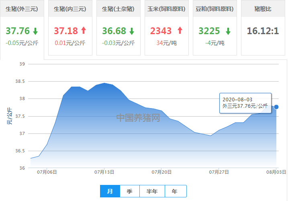Viewport: 288px width, 201px height.
Task: Click the red up arrow beside 37.18
Action: click(84, 31)
